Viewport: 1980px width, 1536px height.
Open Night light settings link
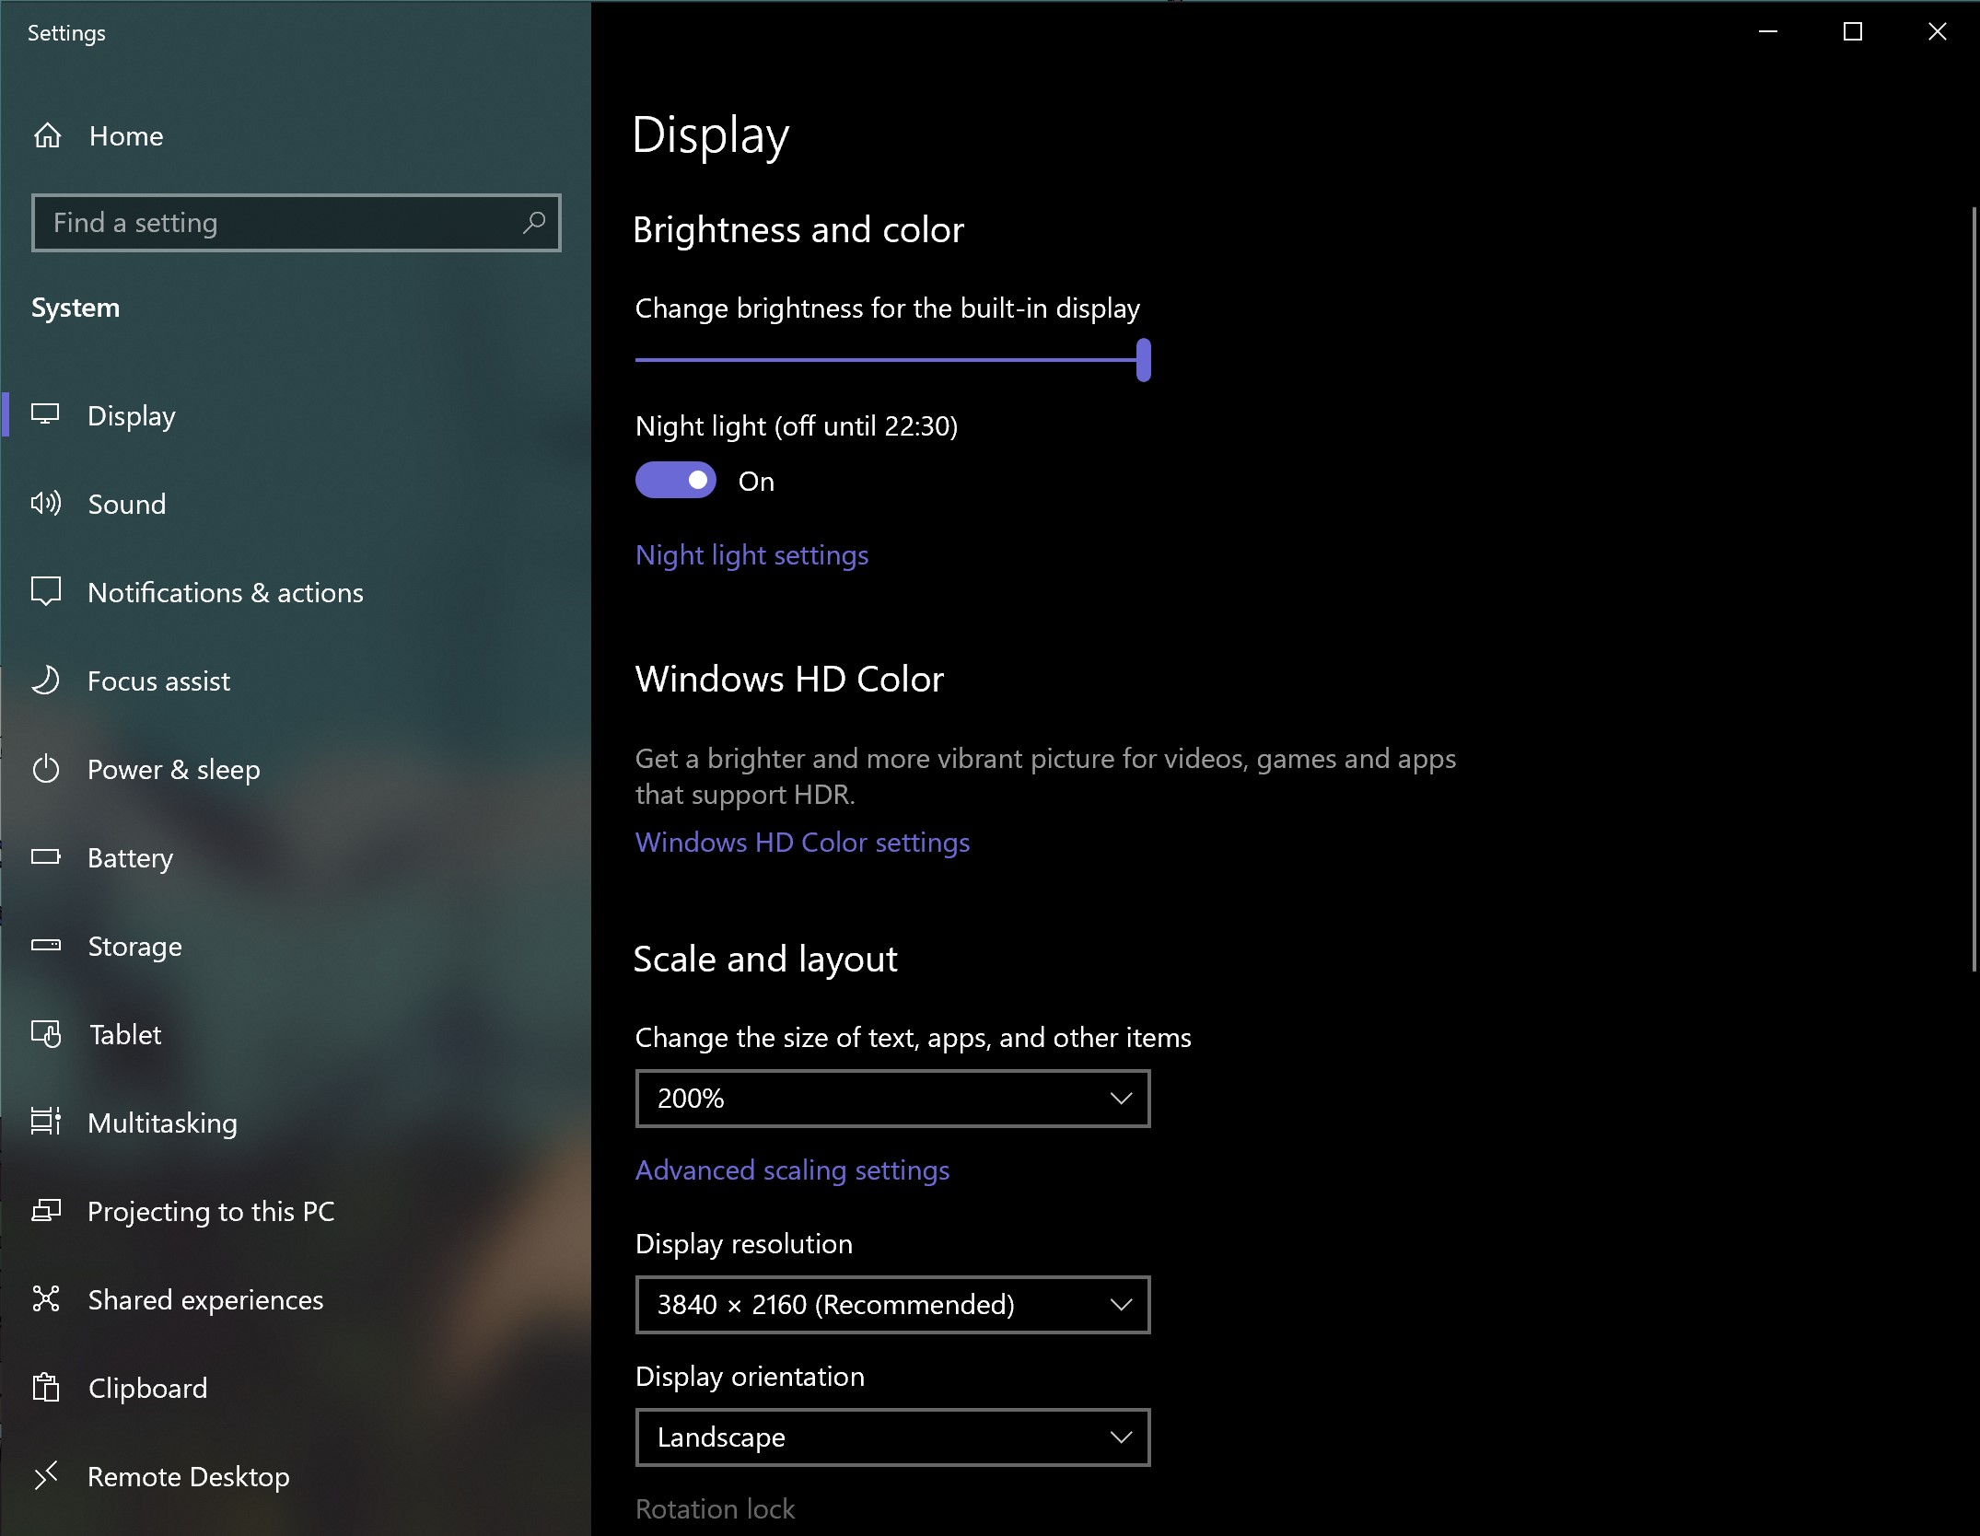click(x=751, y=555)
